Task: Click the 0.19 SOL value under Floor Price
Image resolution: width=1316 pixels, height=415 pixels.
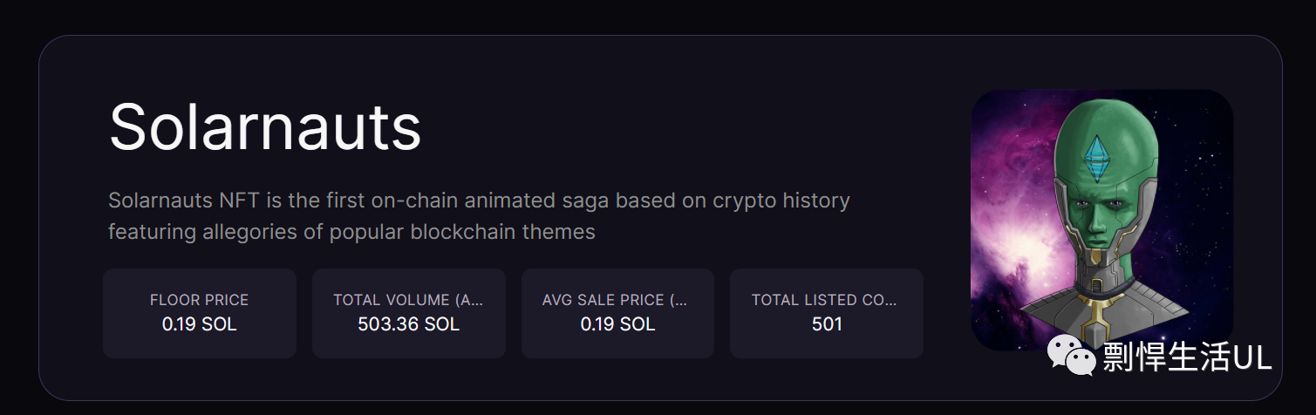Action: click(x=200, y=324)
